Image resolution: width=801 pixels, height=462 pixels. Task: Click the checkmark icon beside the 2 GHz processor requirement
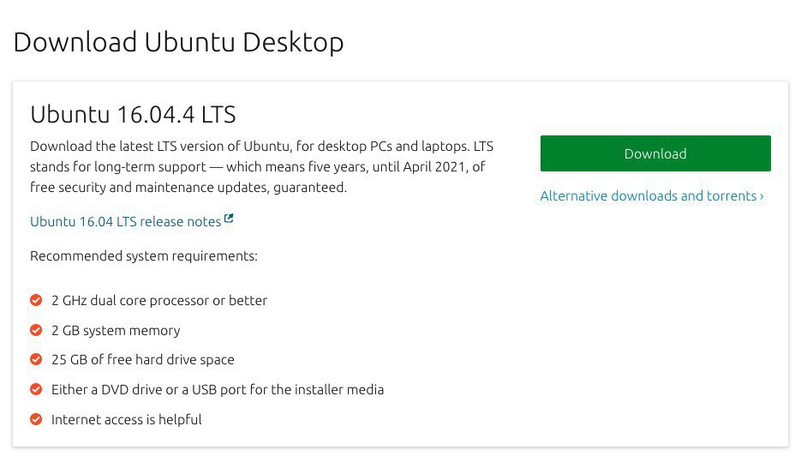pos(36,301)
